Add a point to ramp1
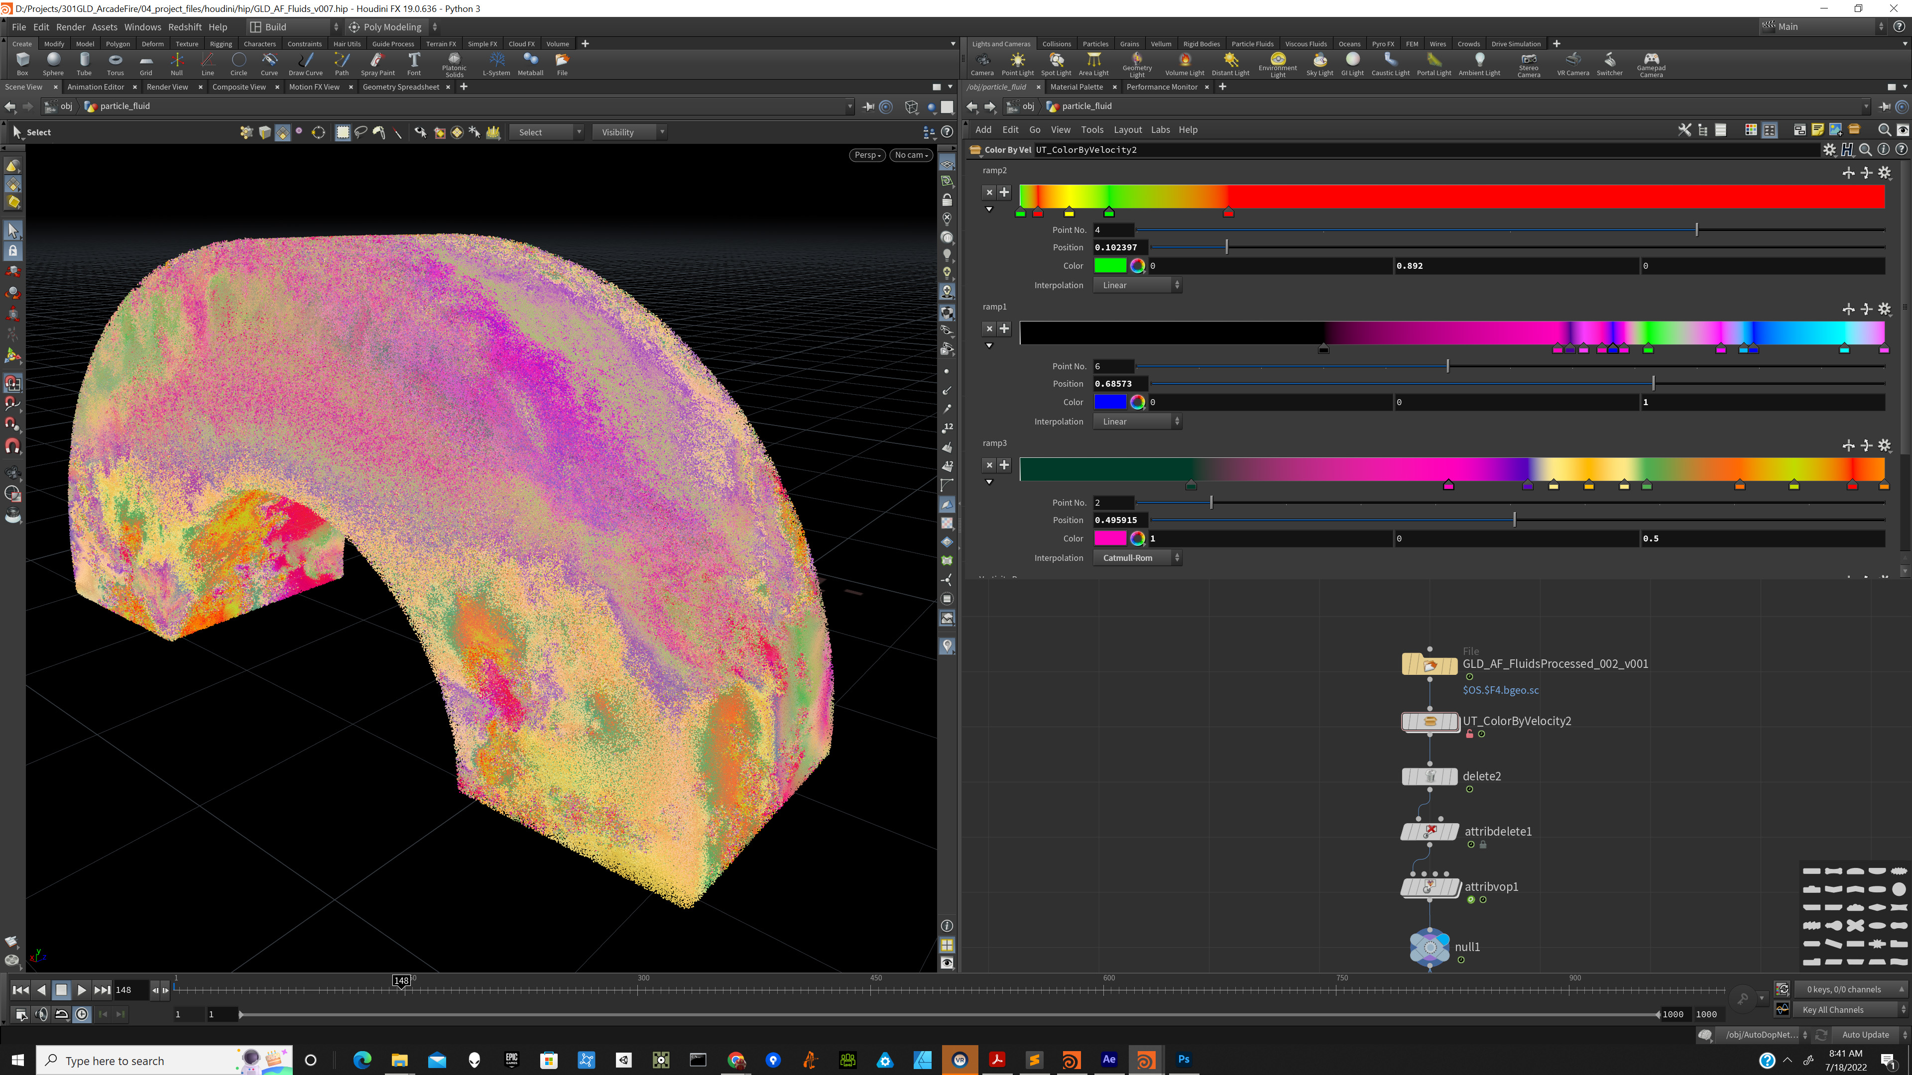 1004,328
